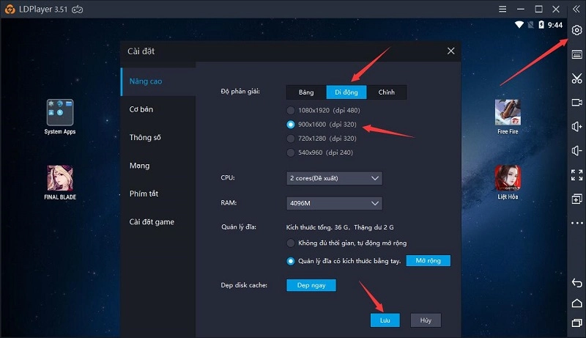Select 720x1280 (dpi 320) resolution
Image resolution: width=586 pixels, height=338 pixels.
pyautogui.click(x=322, y=139)
